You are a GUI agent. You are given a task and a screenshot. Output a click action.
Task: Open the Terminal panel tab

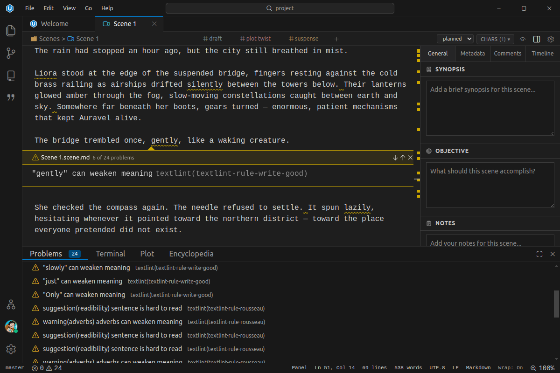(x=110, y=254)
